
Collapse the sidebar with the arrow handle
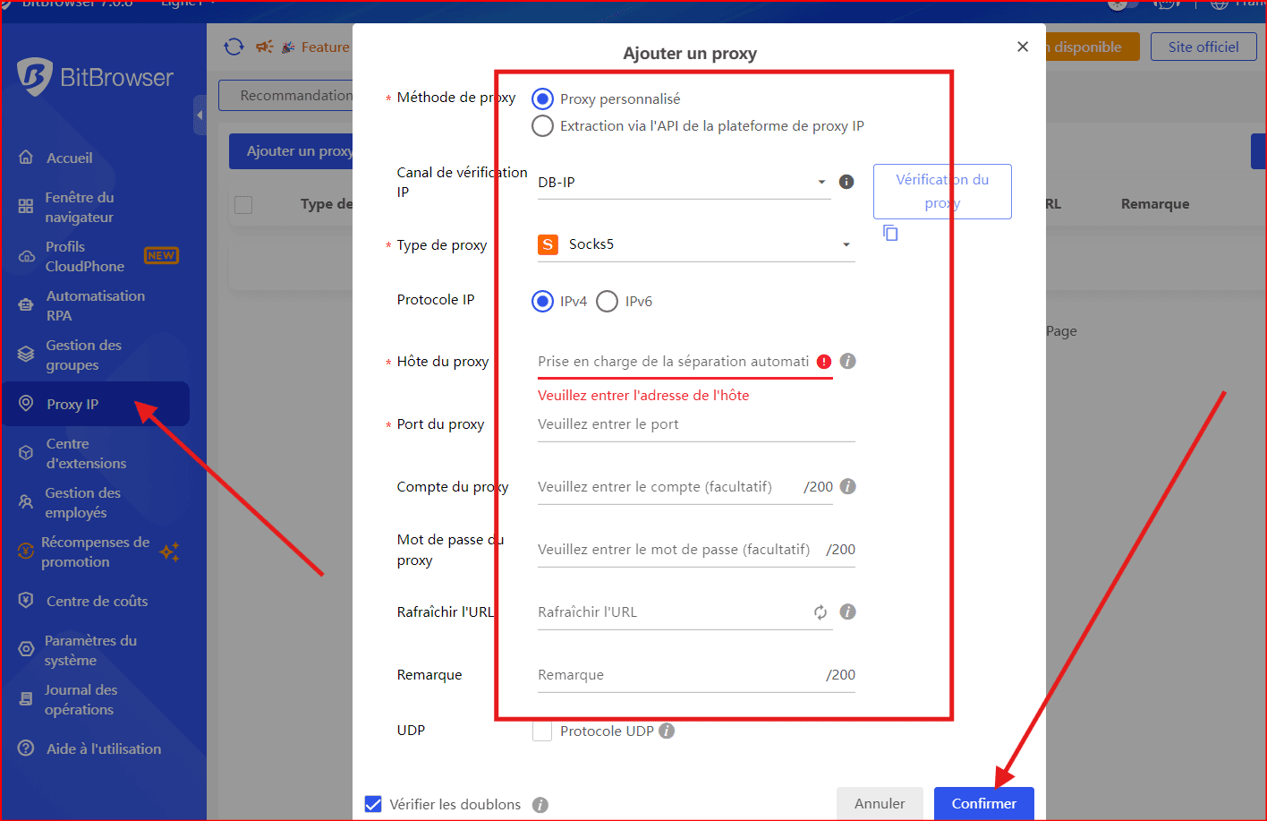coord(200,115)
